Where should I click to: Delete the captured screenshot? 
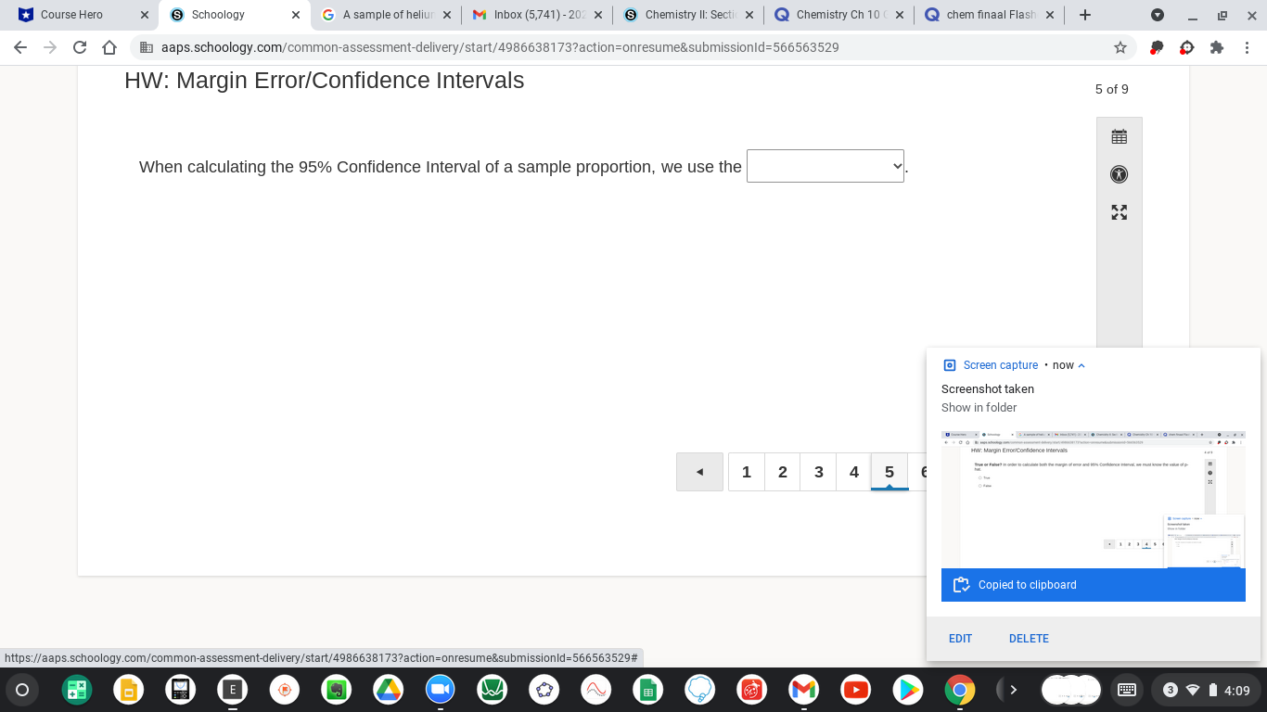pyautogui.click(x=1029, y=638)
